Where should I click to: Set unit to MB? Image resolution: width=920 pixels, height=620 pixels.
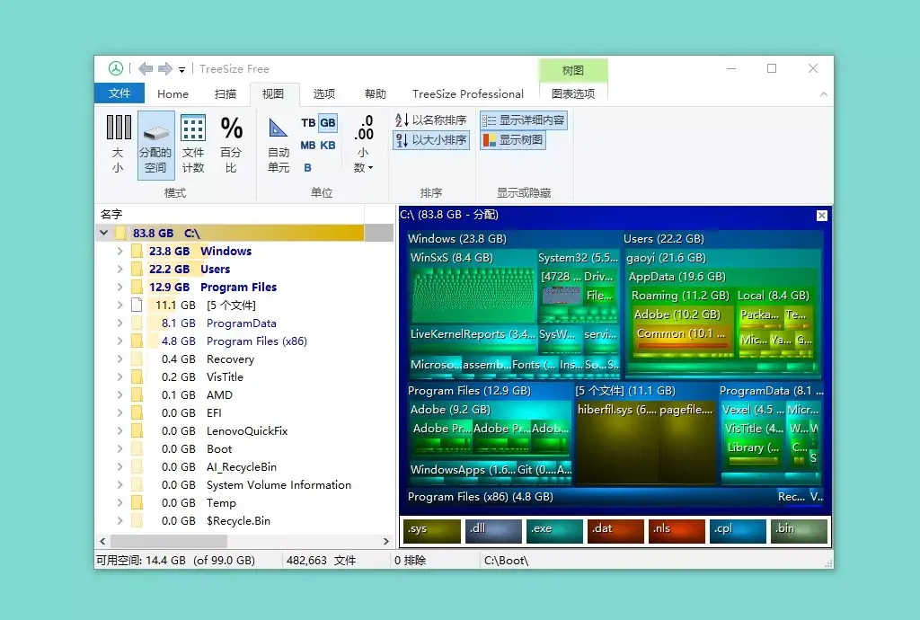(308, 145)
